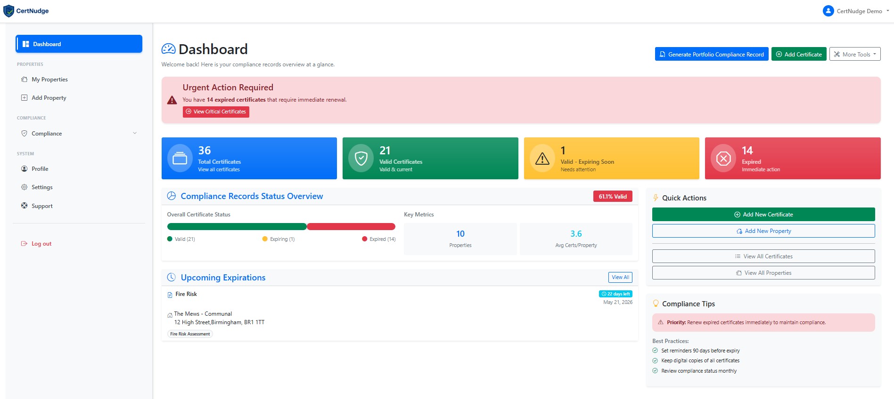Image resolution: width=894 pixels, height=399 pixels.
Task: Click the red warning triangle in the urgent alert
Action: coord(172,100)
